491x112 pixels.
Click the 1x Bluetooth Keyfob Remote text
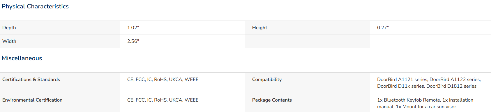click(x=409, y=100)
